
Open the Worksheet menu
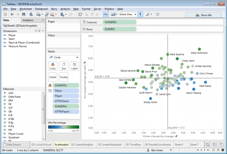point(26,9)
